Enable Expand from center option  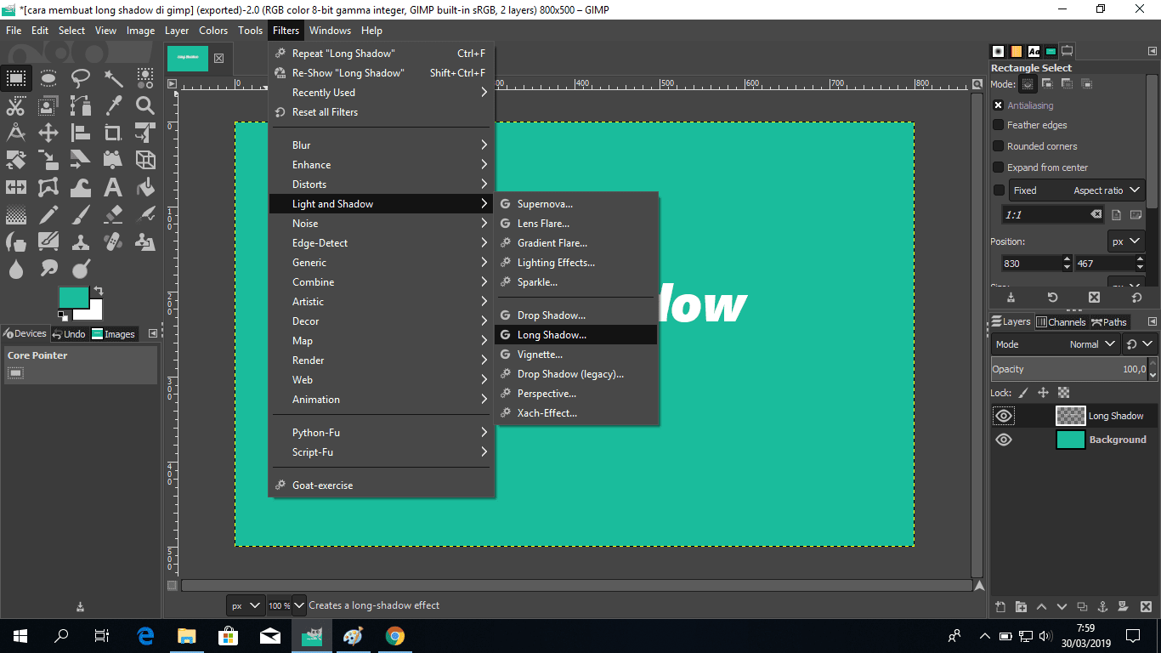click(999, 168)
